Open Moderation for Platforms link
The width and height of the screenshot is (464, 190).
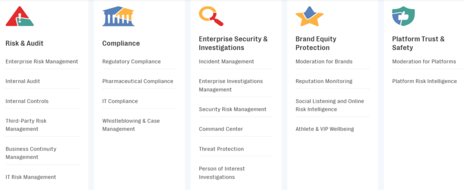click(424, 62)
